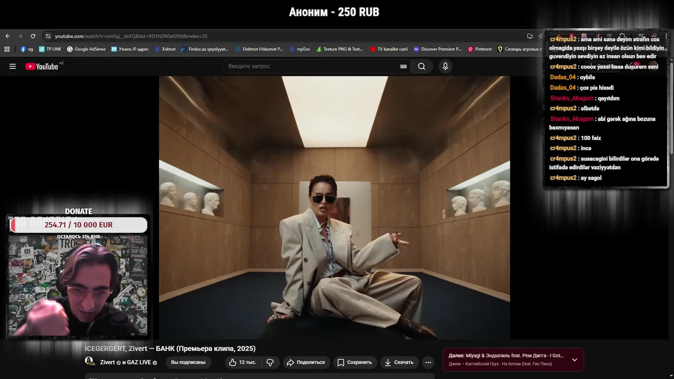The height and width of the screenshot is (379, 674).
Task: Open the Facebook 'og' bookmark
Action: click(x=27, y=49)
